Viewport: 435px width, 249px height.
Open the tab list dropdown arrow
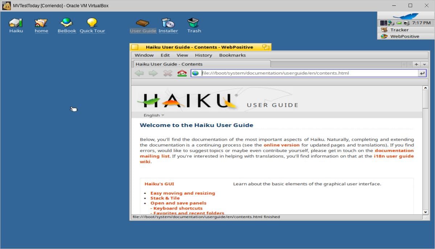tap(424, 64)
